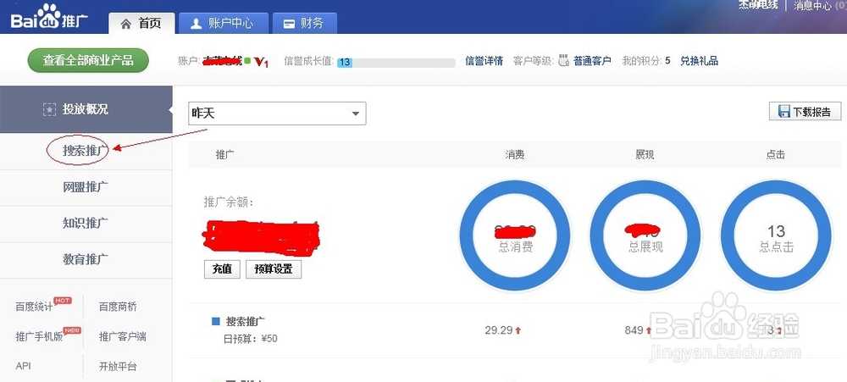
Task: Switch to the 账户中心 tab
Action: 223,24
